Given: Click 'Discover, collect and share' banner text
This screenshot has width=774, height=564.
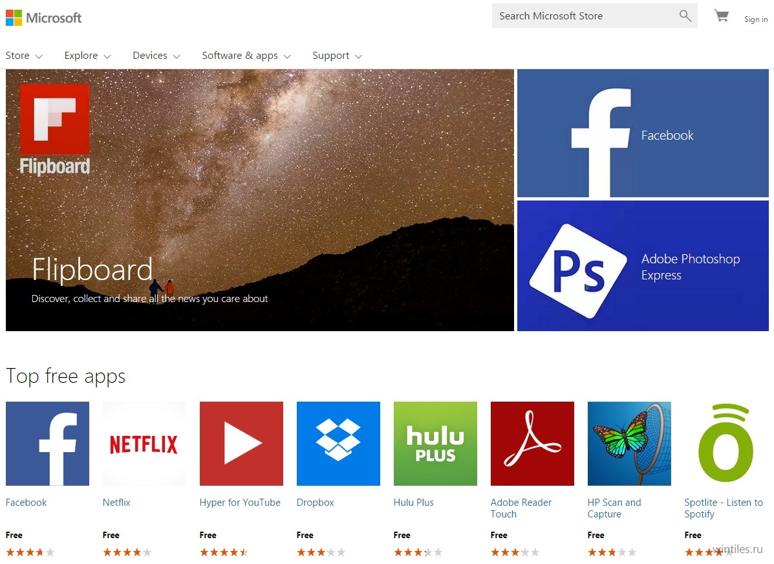Looking at the screenshot, I should click(149, 299).
